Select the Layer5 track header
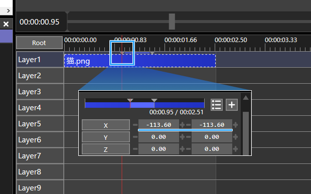311x194 pixels. click(40, 124)
